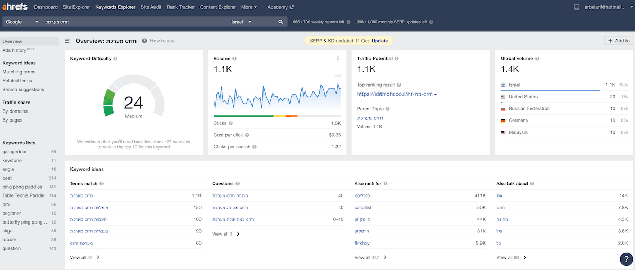The image size is (635, 270).
Task: Open help info for weekly reports left
Action: pyautogui.click(x=349, y=22)
